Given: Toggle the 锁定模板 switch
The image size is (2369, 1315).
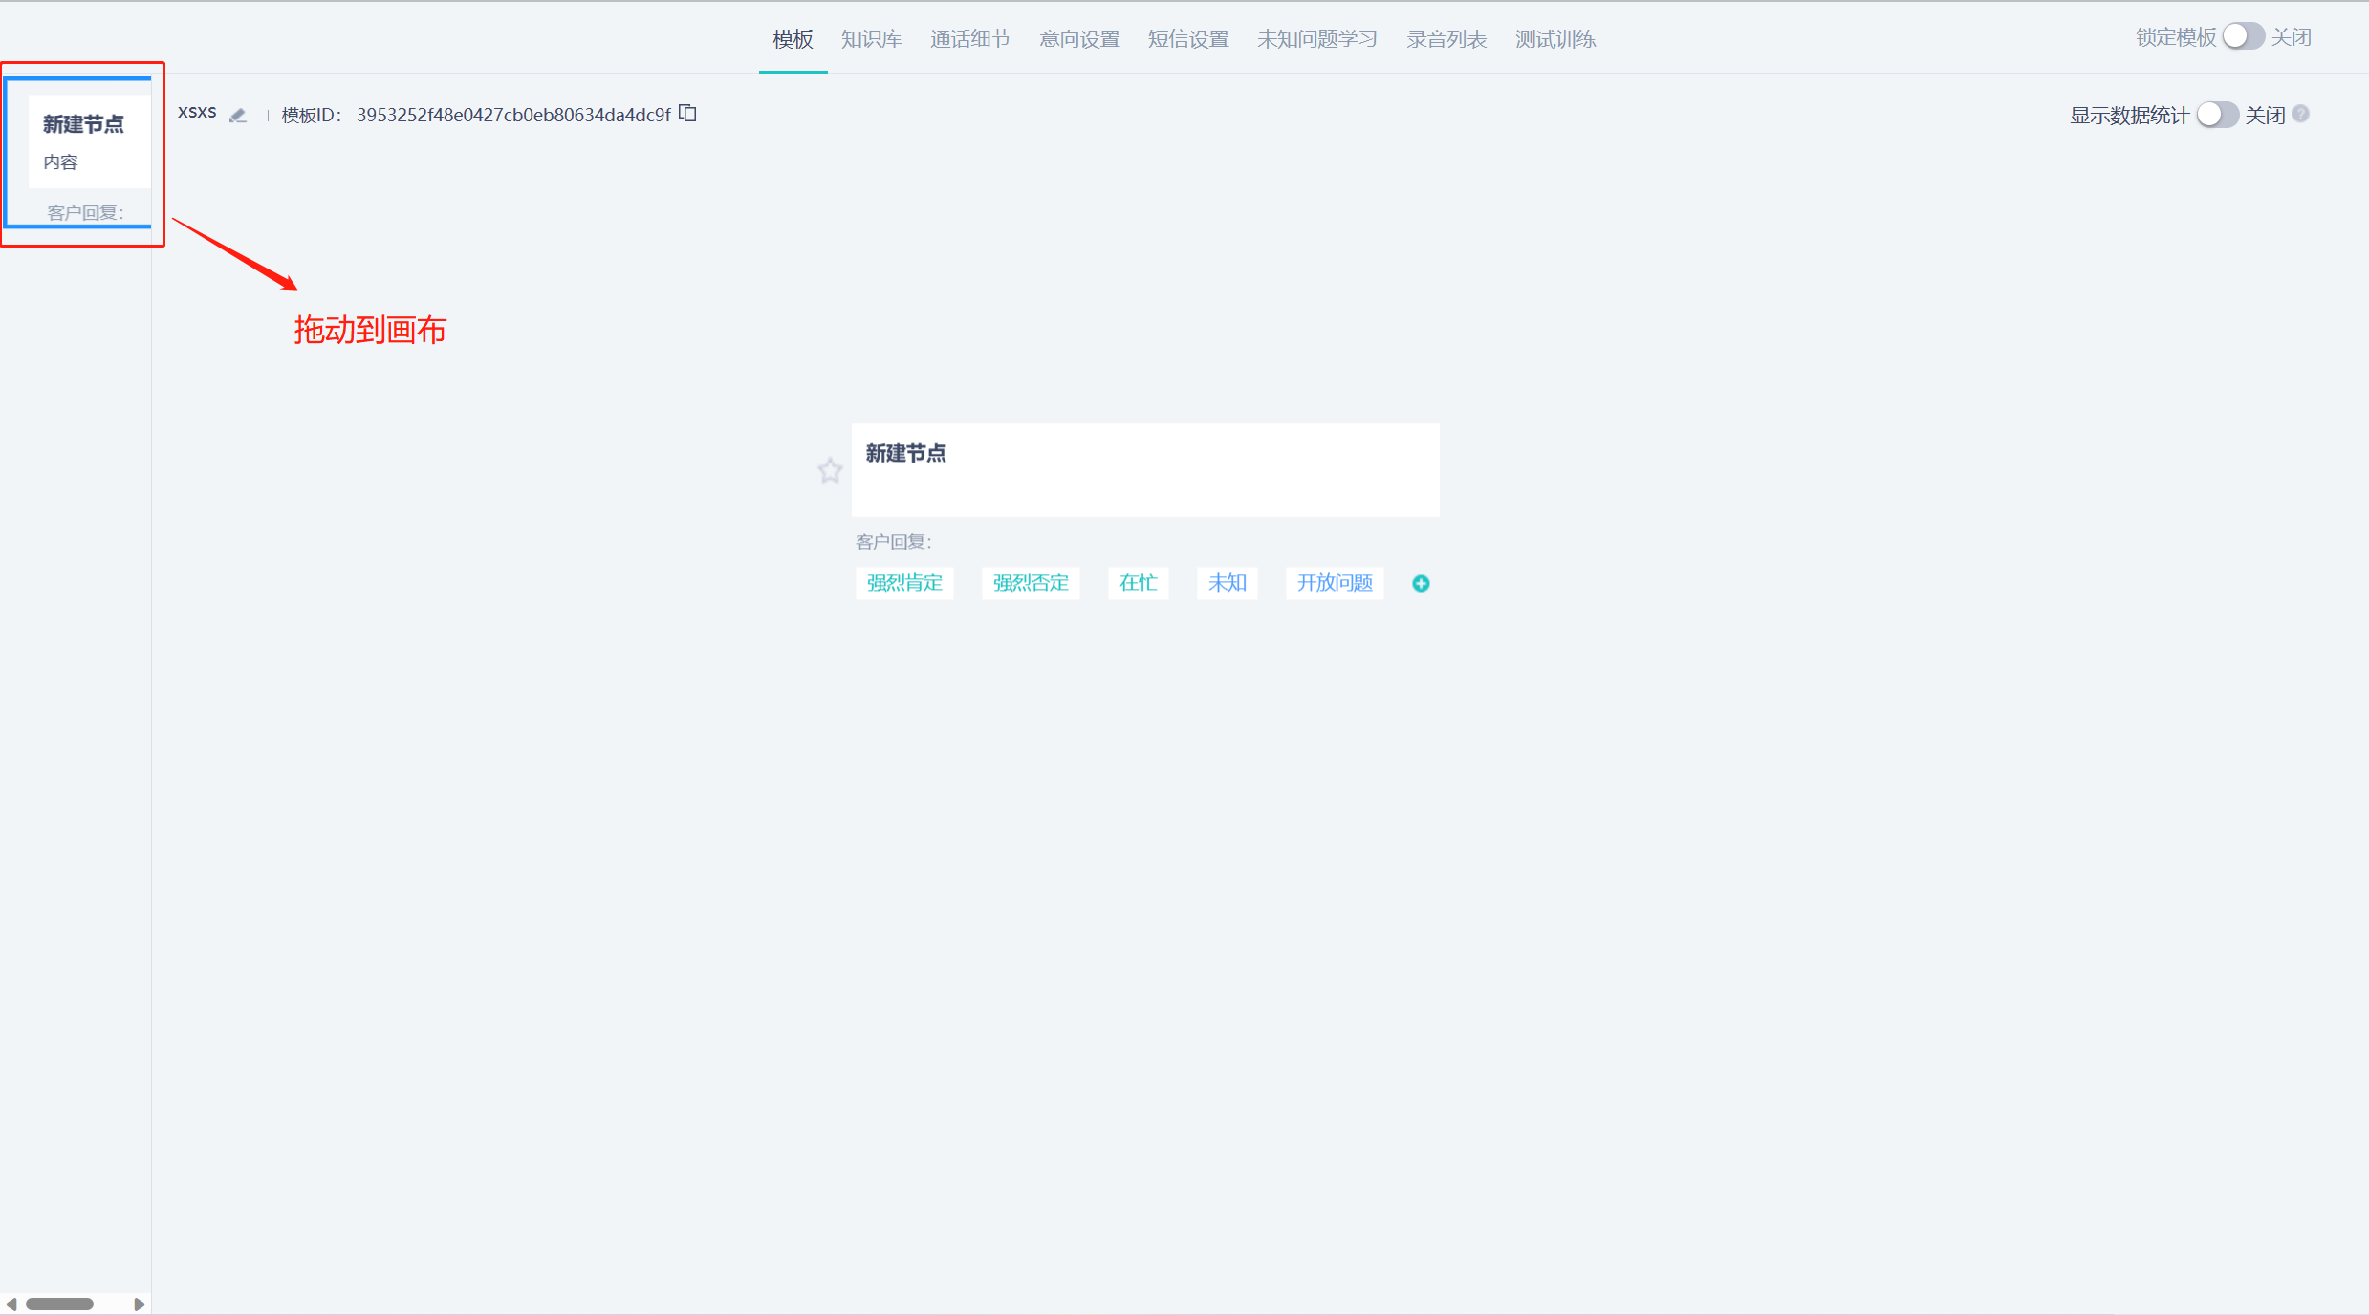Looking at the screenshot, I should 2243,36.
